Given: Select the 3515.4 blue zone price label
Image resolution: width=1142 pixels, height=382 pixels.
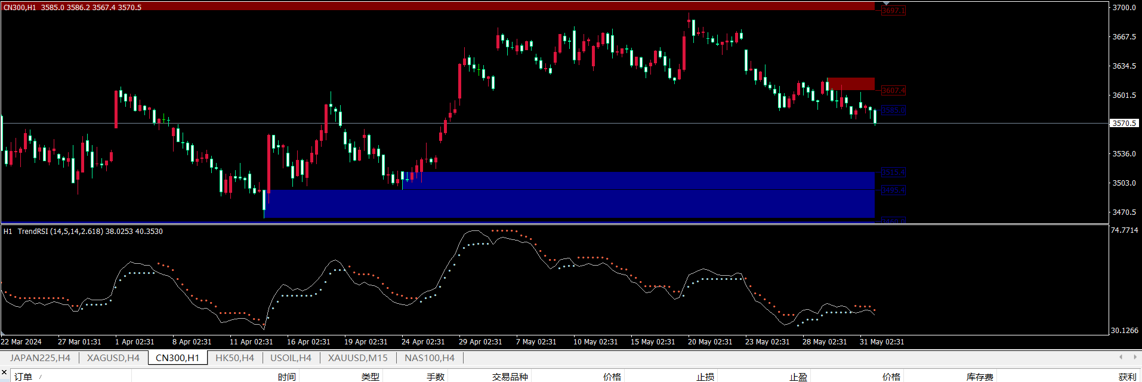Looking at the screenshot, I should (x=893, y=172).
